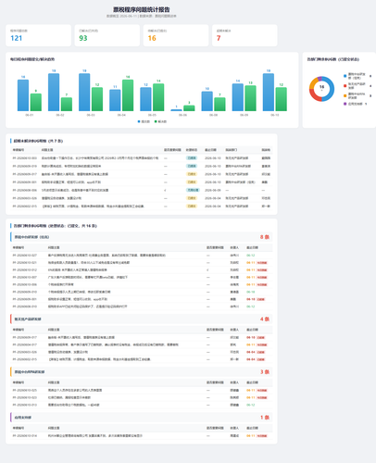
Task: Click the orange stat card showing 16
Action: pyautogui.click(x=176, y=35)
